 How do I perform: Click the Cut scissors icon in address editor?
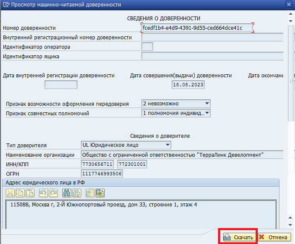click(10, 193)
